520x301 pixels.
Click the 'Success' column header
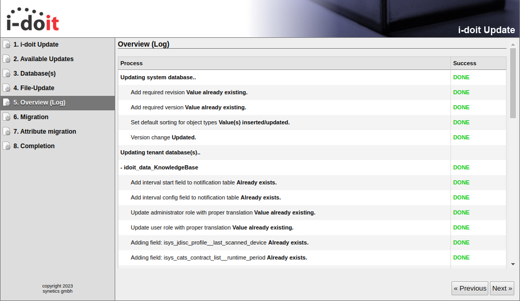(478, 63)
